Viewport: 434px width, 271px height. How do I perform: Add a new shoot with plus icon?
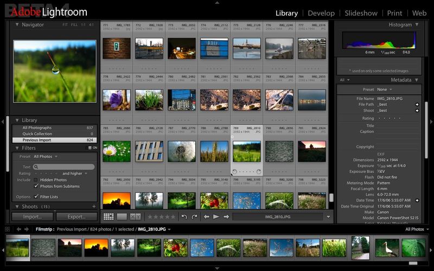point(94,207)
